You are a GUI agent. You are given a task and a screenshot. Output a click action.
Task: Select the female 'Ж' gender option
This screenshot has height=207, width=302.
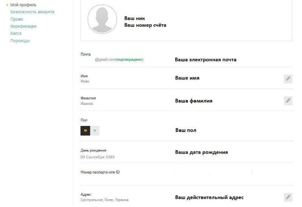(95, 130)
